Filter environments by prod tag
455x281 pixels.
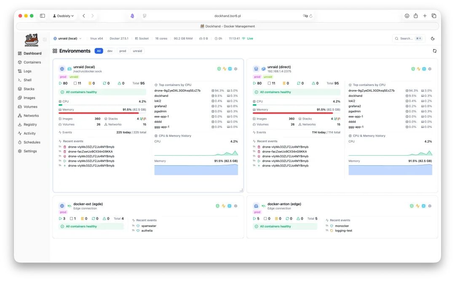[x=123, y=51]
